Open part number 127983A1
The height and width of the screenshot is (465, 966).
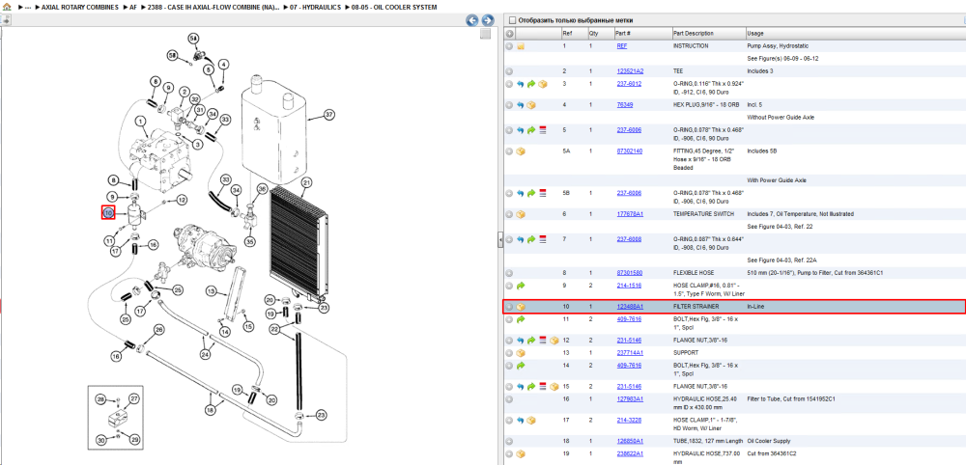click(630, 399)
